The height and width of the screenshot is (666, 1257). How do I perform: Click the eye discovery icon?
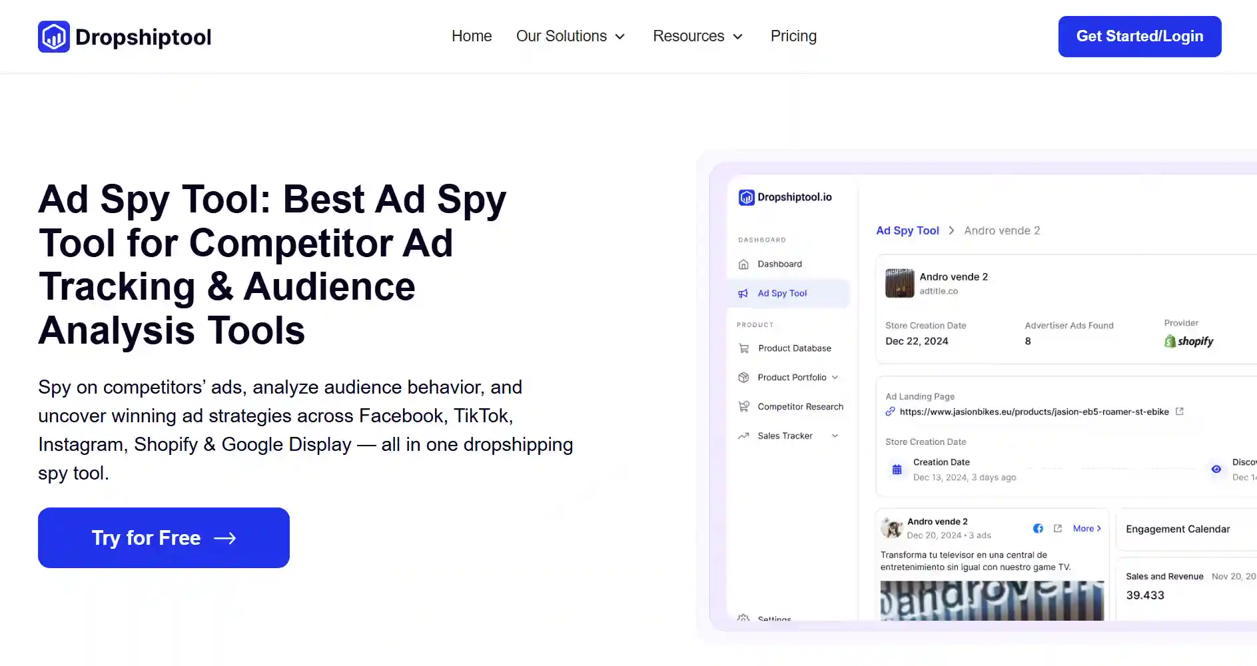pos(1216,469)
